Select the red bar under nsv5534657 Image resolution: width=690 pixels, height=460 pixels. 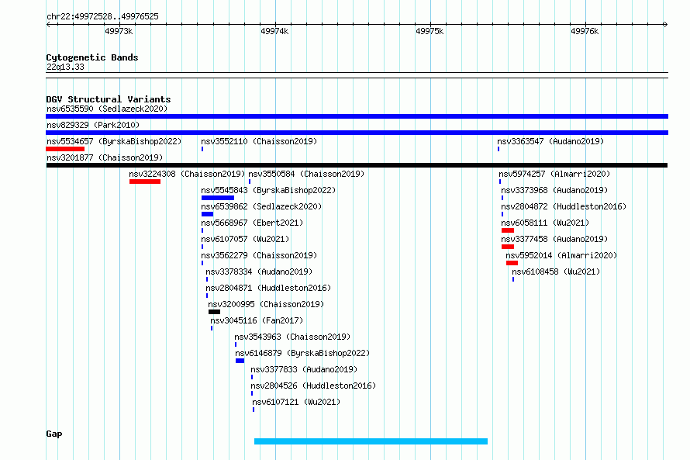[x=65, y=149]
